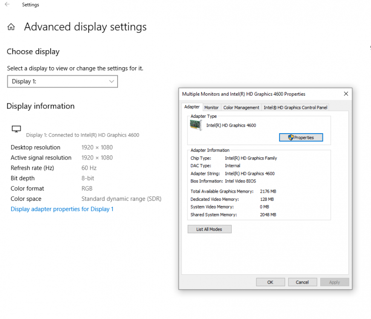
Task: Open Intel HD Graphics Control Panel tab
Action: click(295, 108)
